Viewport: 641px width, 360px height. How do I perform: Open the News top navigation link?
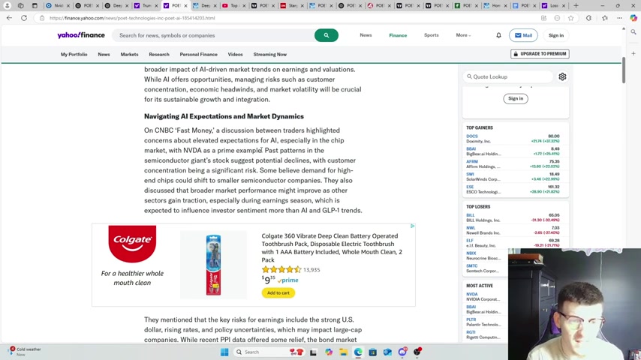point(366,35)
